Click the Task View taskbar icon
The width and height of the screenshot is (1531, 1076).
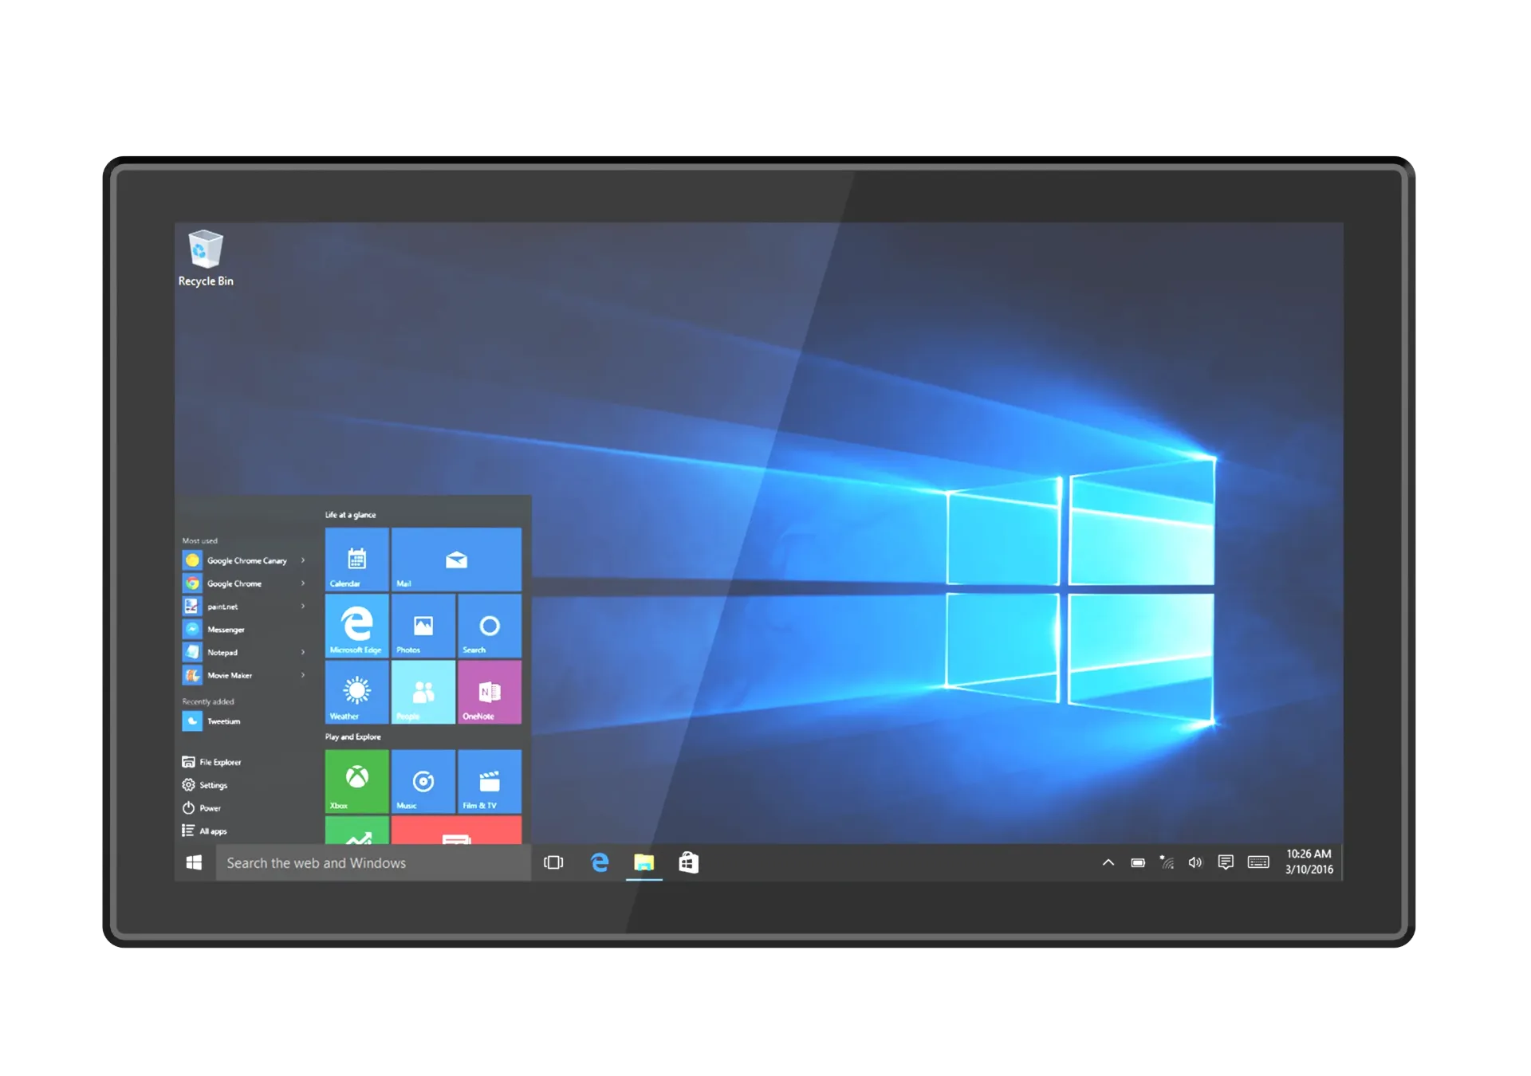(553, 862)
